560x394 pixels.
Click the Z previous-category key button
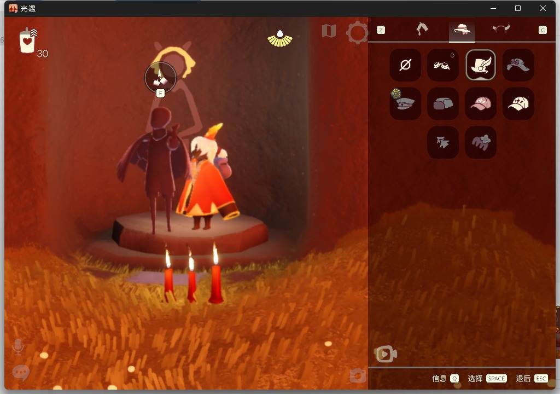pos(381,30)
